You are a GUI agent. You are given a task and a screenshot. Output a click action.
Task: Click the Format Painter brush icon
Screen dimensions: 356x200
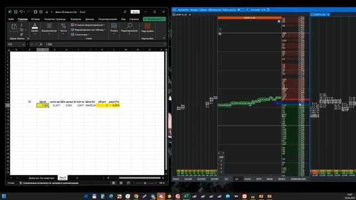tap(21, 34)
